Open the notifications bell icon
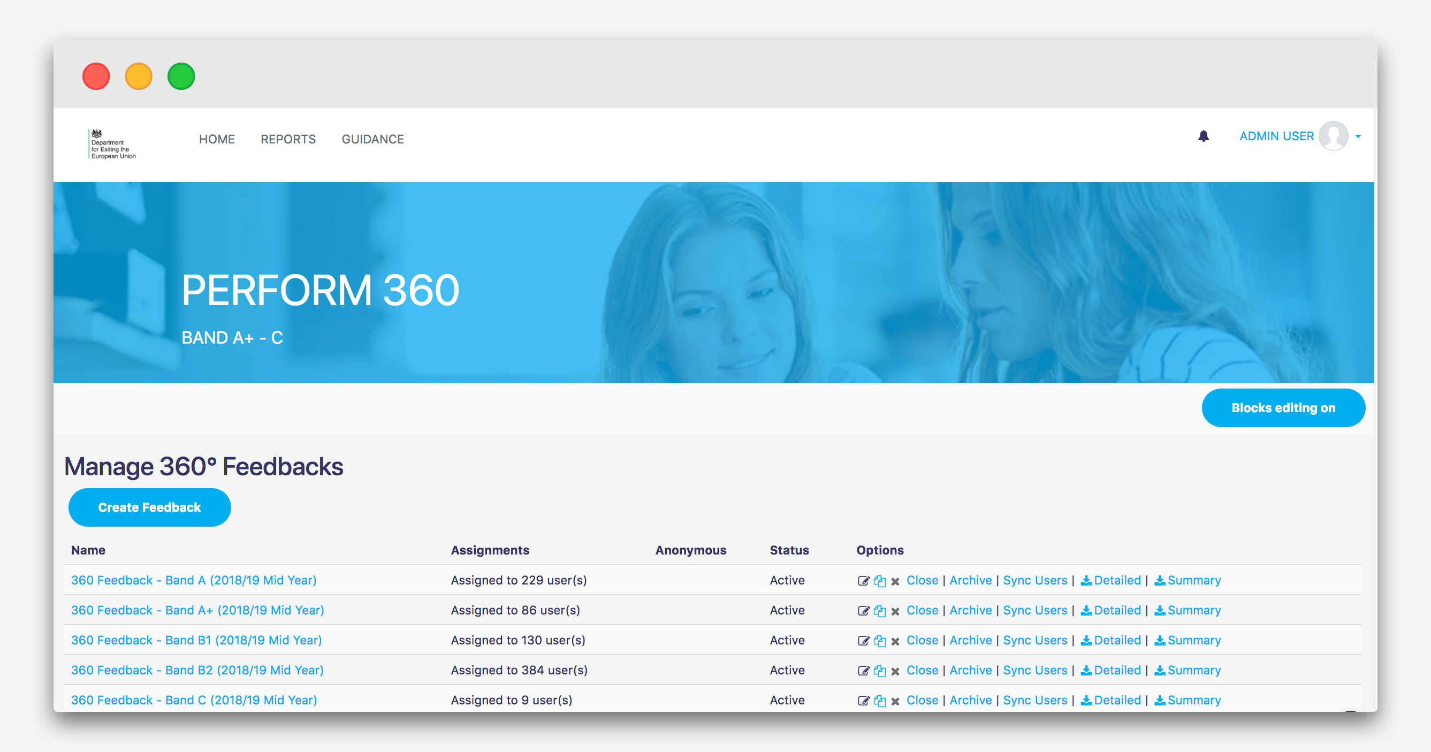This screenshot has width=1431, height=752. 1203,136
